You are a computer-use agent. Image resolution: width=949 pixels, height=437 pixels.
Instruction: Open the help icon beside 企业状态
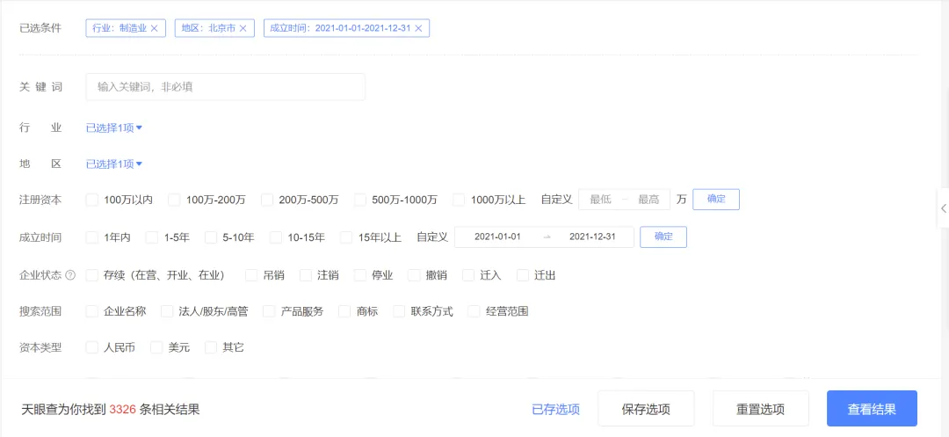[x=70, y=275]
